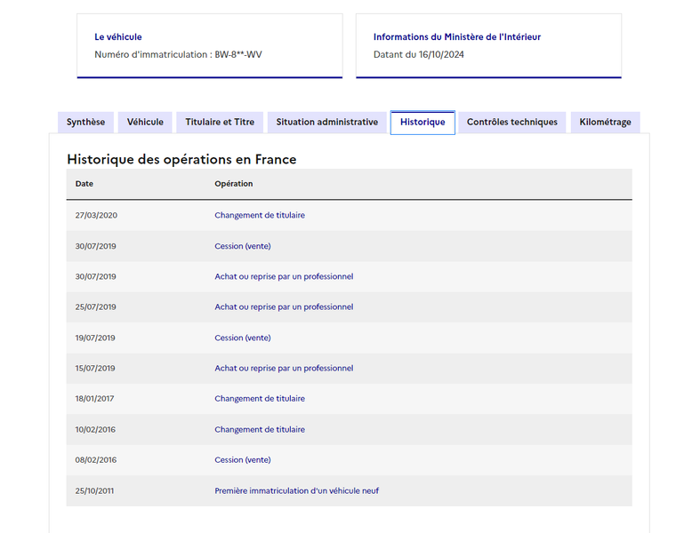The image size is (684, 533).
Task: Click Changement de titulaire dated 18/01/2017
Action: (260, 399)
